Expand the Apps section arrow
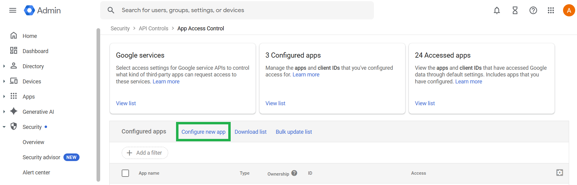The image size is (577, 185). 4,96
